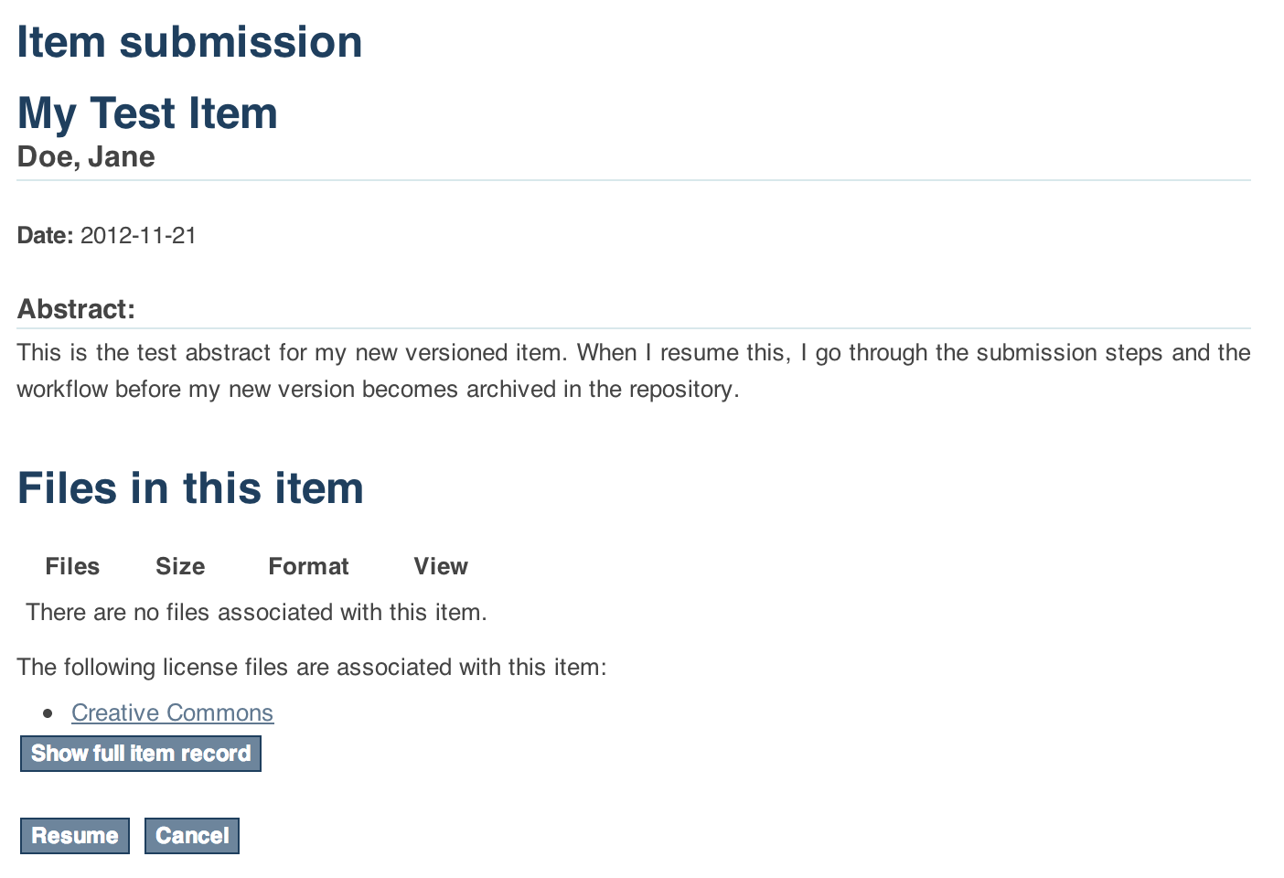1284x878 pixels.
Task: Click the bullet beside Creative Commons
Action: (x=48, y=713)
